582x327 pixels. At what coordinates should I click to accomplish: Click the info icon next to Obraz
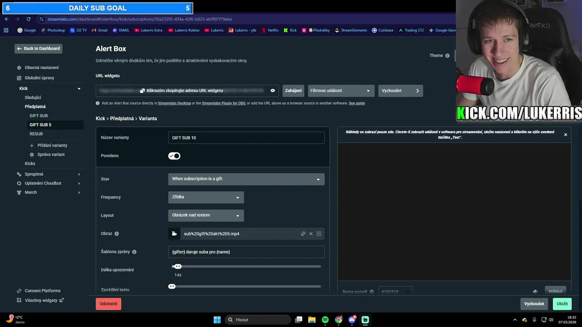pyautogui.click(x=117, y=234)
